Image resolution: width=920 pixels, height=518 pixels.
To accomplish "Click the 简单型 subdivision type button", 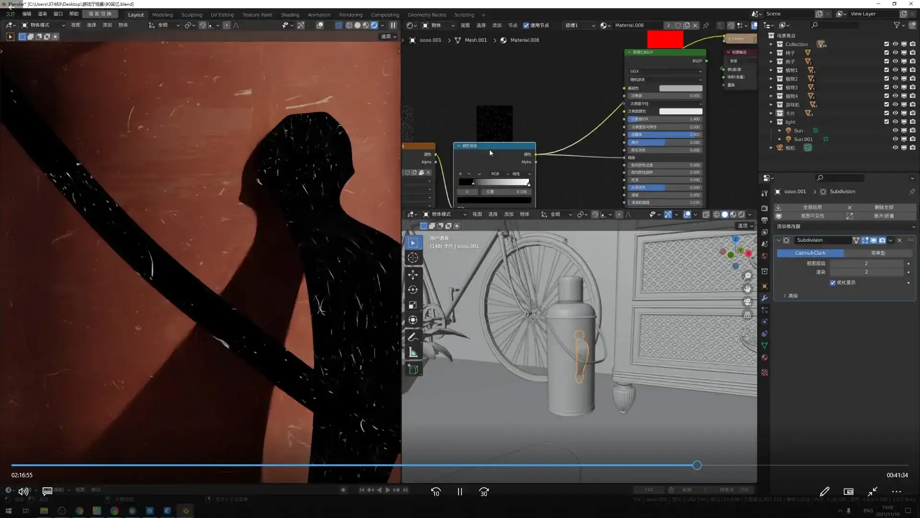I will [878, 253].
